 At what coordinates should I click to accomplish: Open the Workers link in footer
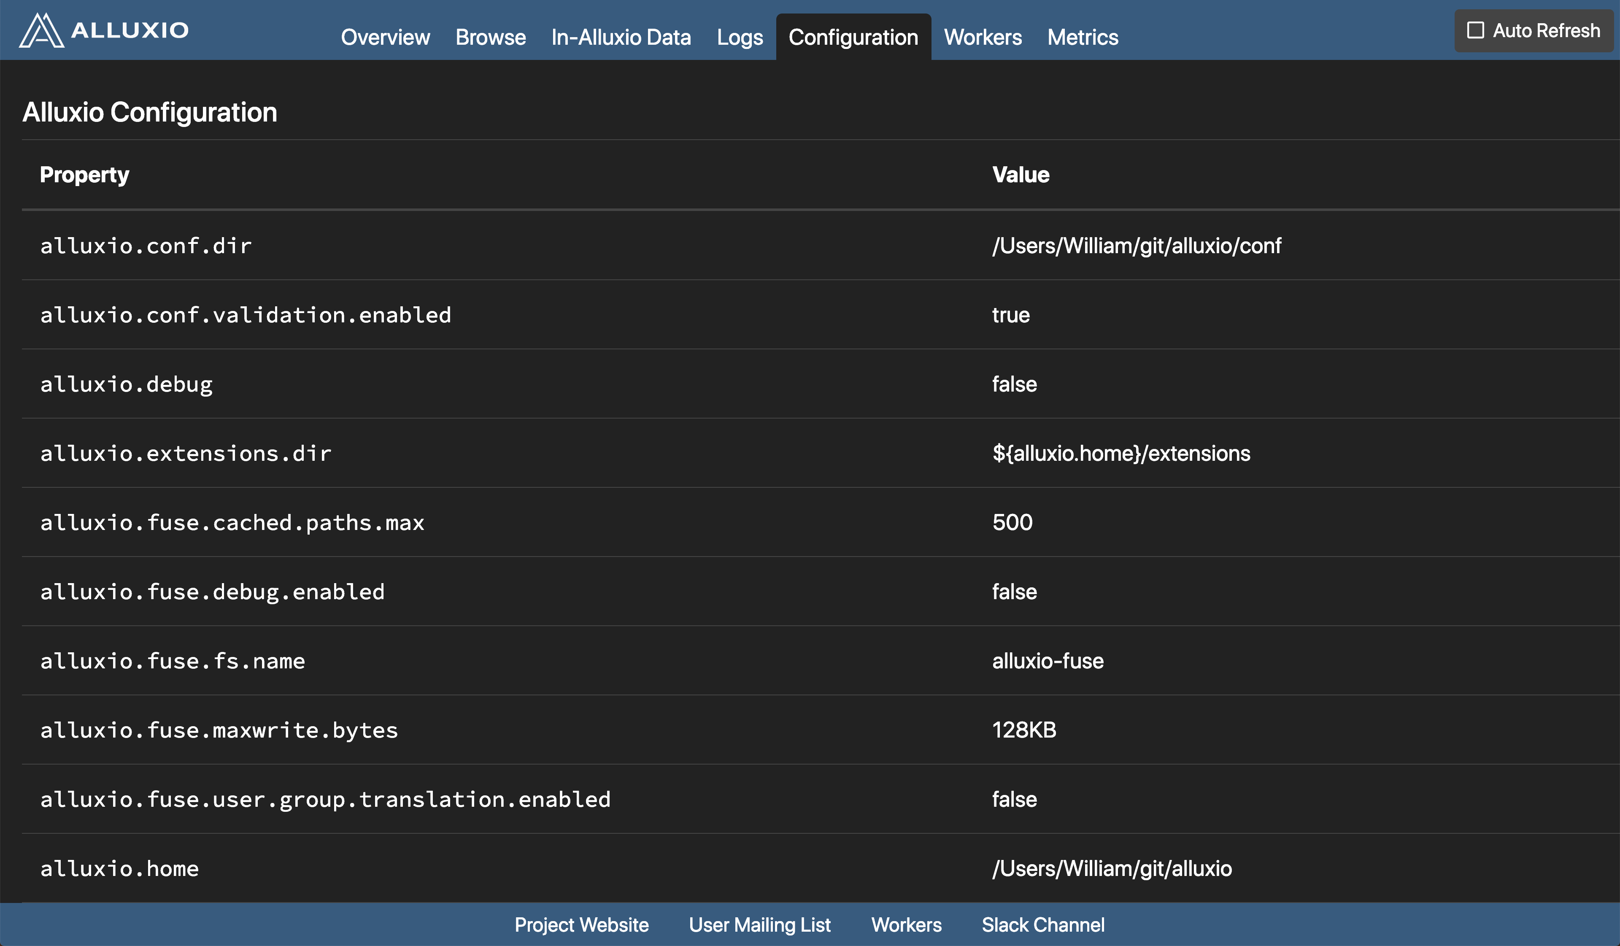[x=906, y=925]
